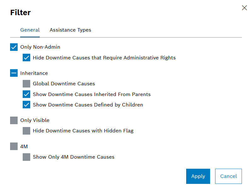Click the Only Non-Admin label text
252x194 pixels.
point(40,47)
